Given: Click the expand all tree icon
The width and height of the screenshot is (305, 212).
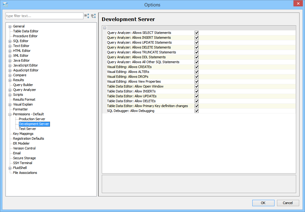Looking at the screenshot, I should (87, 16).
